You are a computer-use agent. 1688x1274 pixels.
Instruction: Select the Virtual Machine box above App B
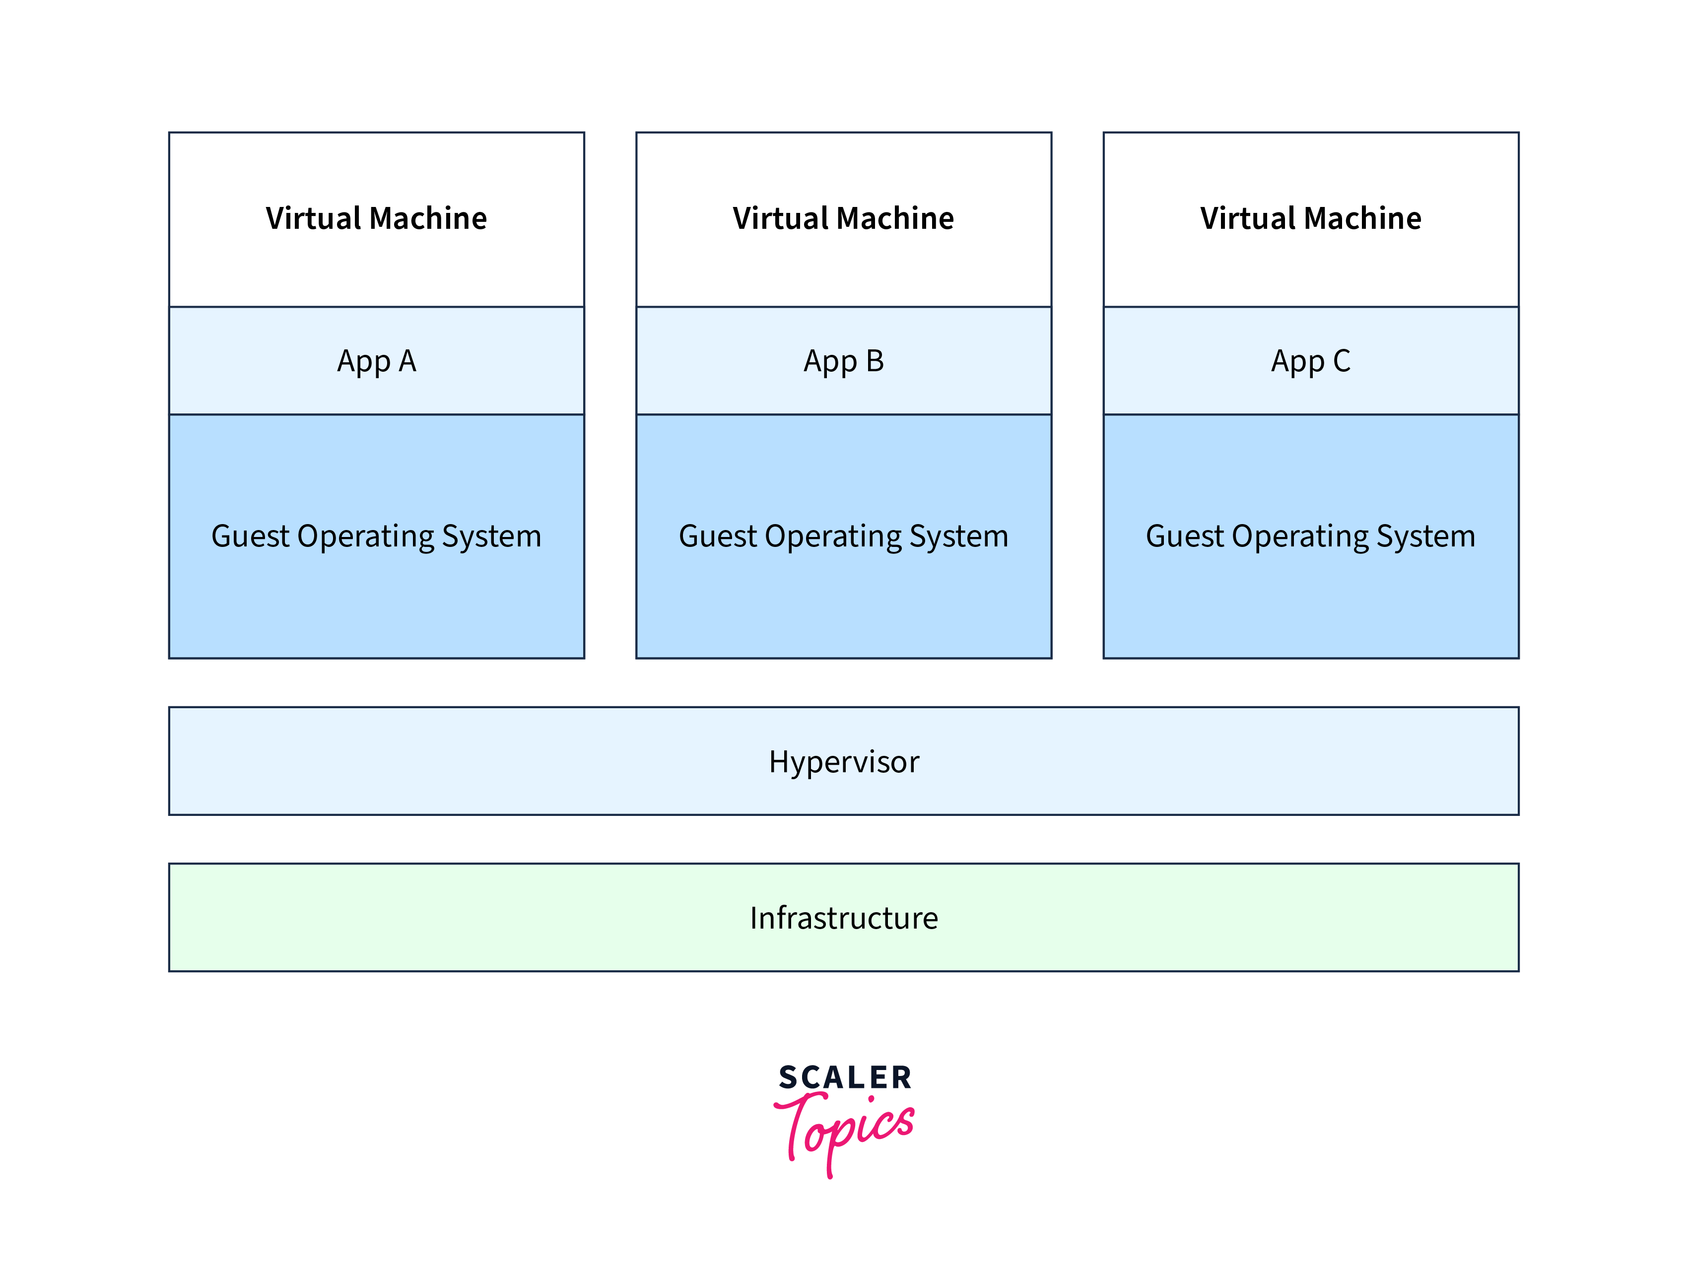coord(843,219)
